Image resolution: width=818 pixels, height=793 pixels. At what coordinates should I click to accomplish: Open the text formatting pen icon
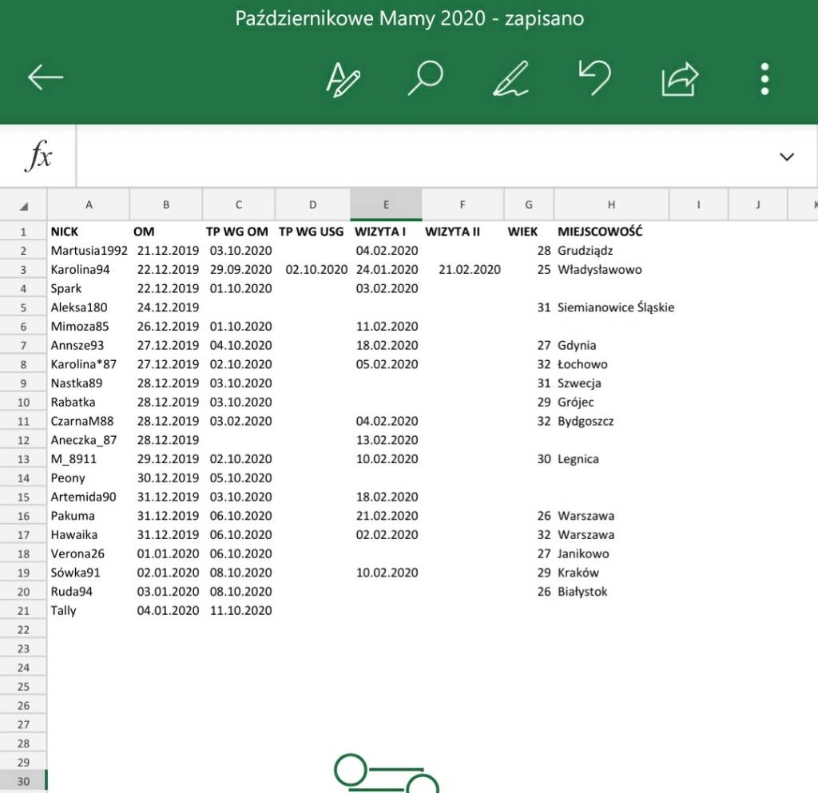(343, 79)
